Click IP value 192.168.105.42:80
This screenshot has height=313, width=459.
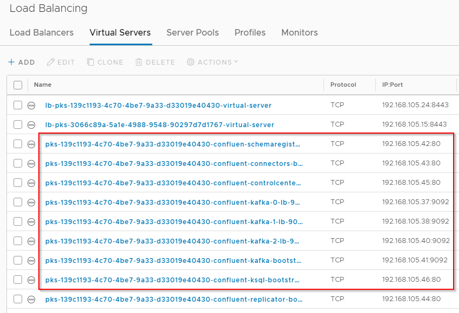(411, 144)
